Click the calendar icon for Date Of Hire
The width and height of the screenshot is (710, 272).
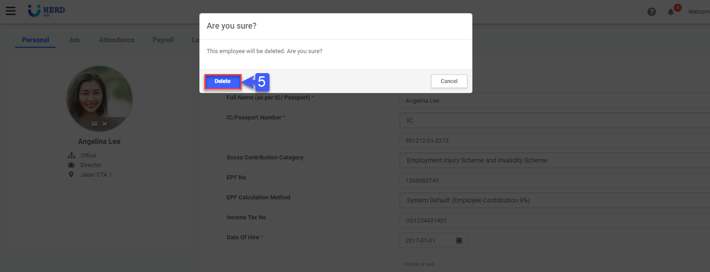[x=459, y=240]
